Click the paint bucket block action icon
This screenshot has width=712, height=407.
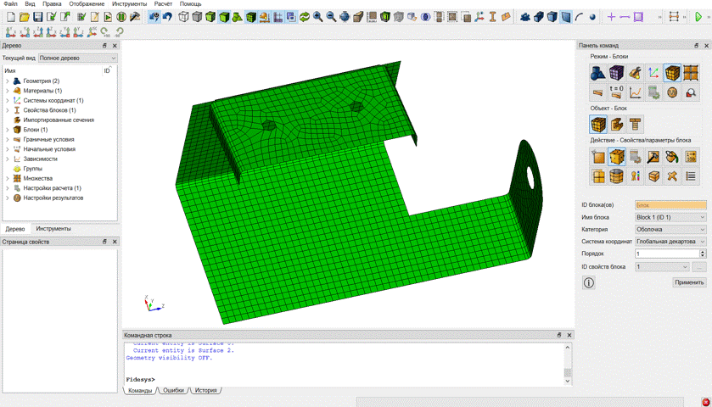pyautogui.click(x=672, y=157)
